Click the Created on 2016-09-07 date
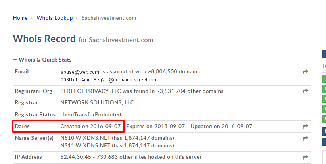 91,126
